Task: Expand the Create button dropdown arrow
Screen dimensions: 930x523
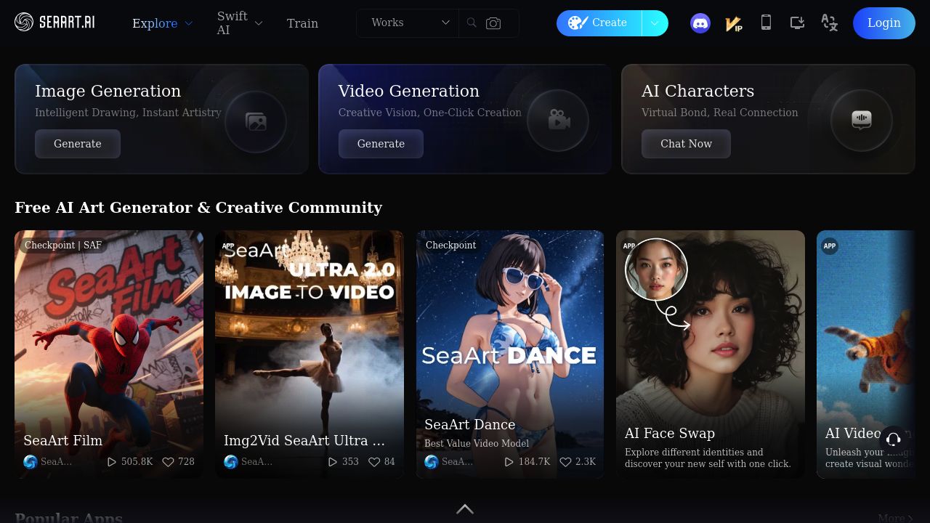Action: 655,23
